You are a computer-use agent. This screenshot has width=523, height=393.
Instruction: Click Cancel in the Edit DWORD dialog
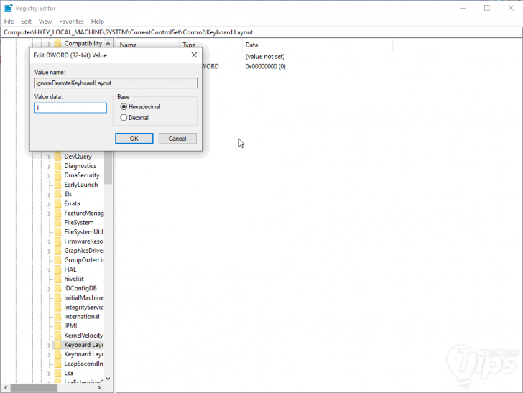177,139
